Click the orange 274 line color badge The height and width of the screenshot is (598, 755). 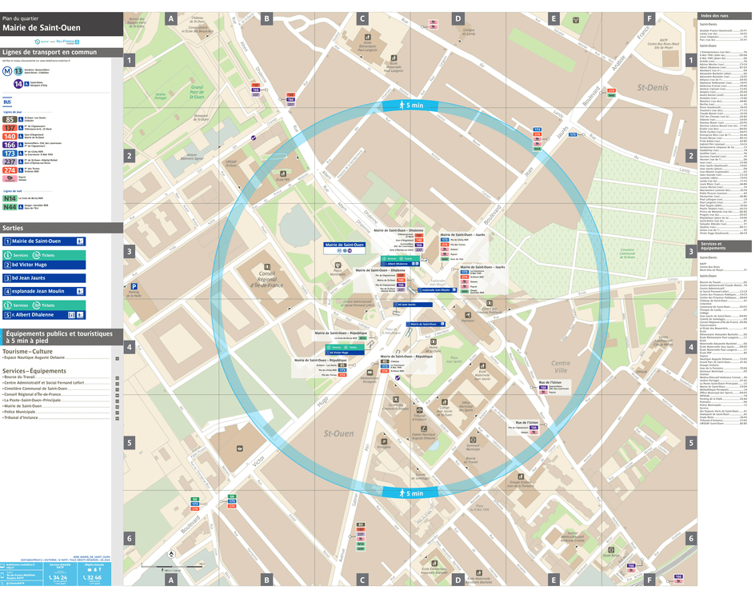pyautogui.click(x=9, y=169)
